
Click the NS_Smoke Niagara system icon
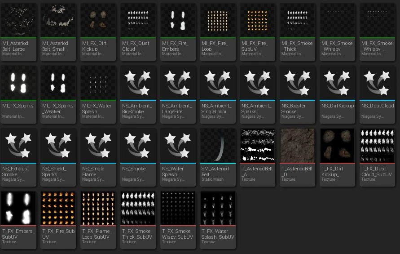[x=138, y=146]
